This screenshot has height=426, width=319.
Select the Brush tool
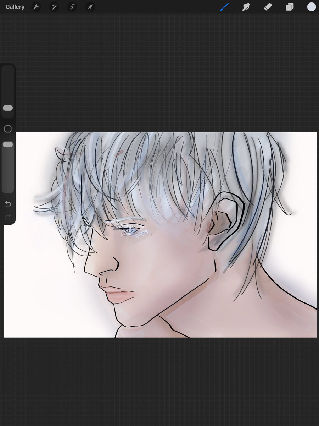[x=224, y=7]
